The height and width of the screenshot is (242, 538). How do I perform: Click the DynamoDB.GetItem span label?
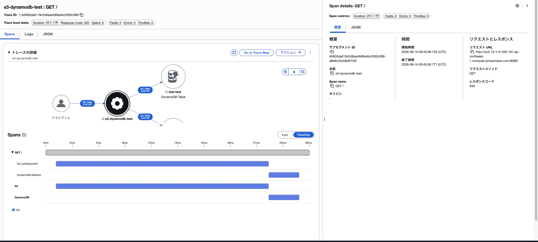29,175
